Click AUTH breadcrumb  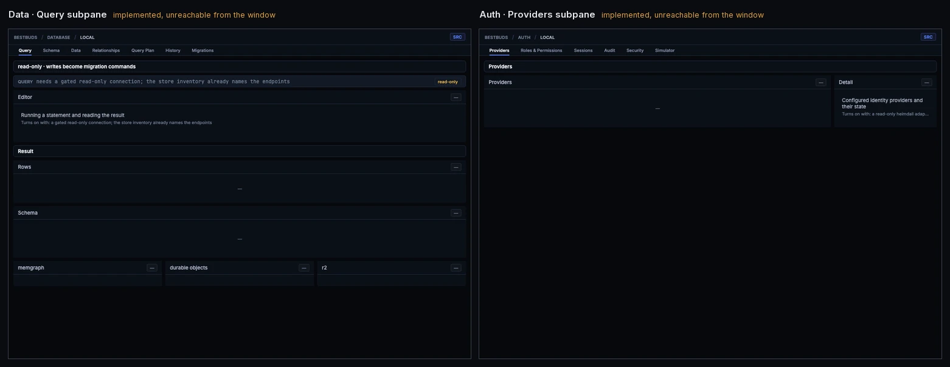click(x=524, y=38)
